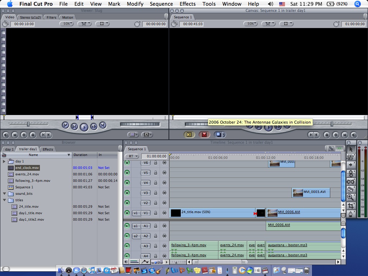
Task: Add a motion keyframe in Canvas
Action: point(336,135)
